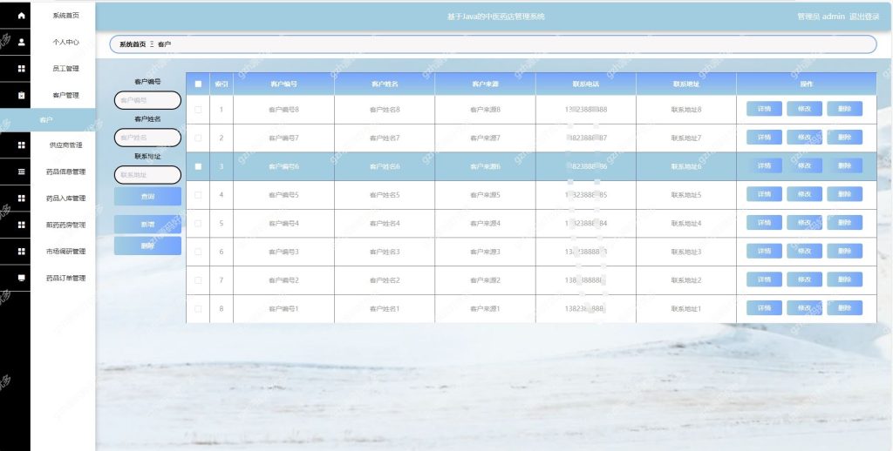The width and height of the screenshot is (893, 451).
Task: Click the 新增 add button
Action: [147, 225]
